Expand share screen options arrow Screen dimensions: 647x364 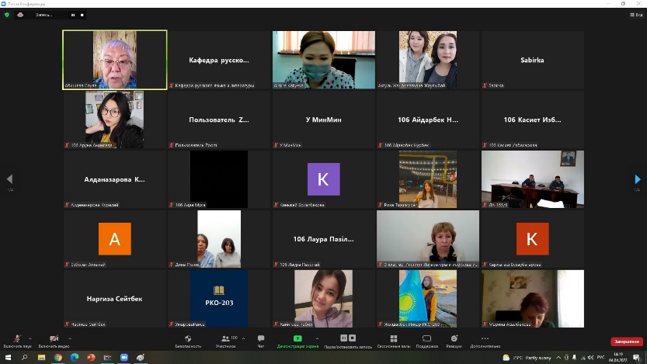(x=317, y=337)
